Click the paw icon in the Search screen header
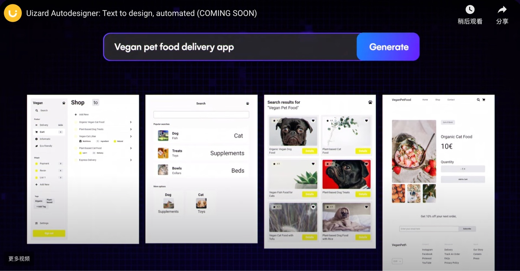Viewport: 520px width, 271px height. coord(247,103)
